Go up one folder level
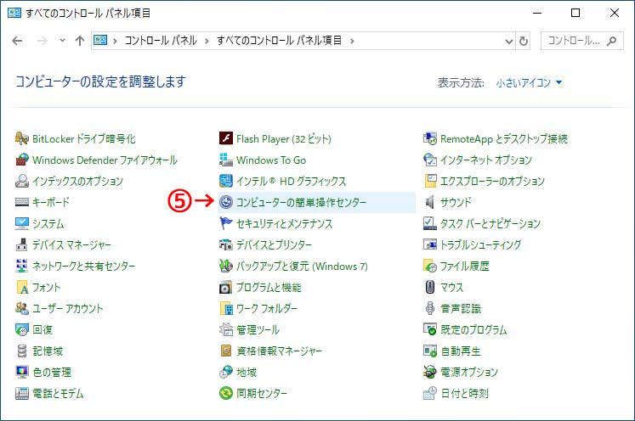635x421 pixels. coord(79,40)
